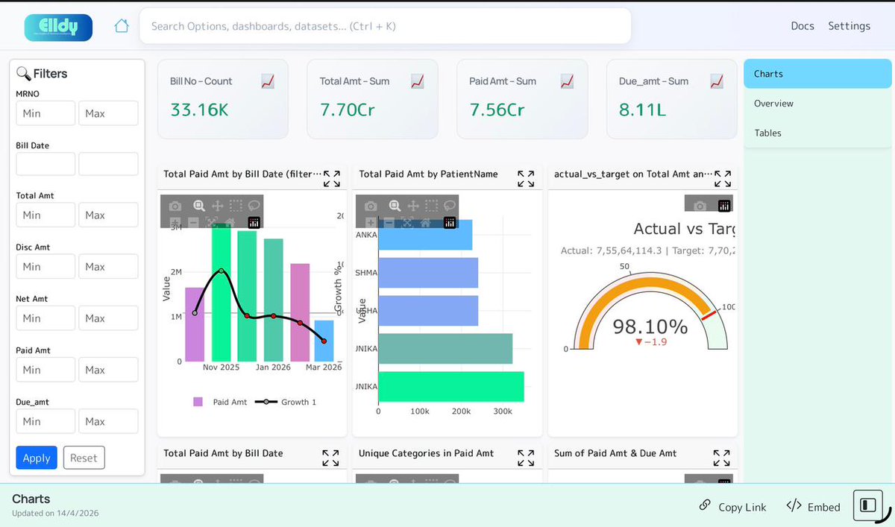The height and width of the screenshot is (527, 895).
Task: Focus the search options and dashboards field
Action: coord(385,26)
